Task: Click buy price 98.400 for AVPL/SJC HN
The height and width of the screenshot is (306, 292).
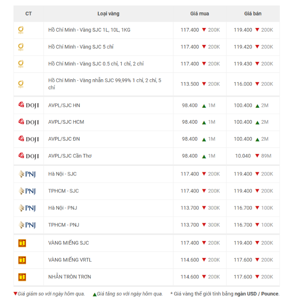Action: [189, 105]
